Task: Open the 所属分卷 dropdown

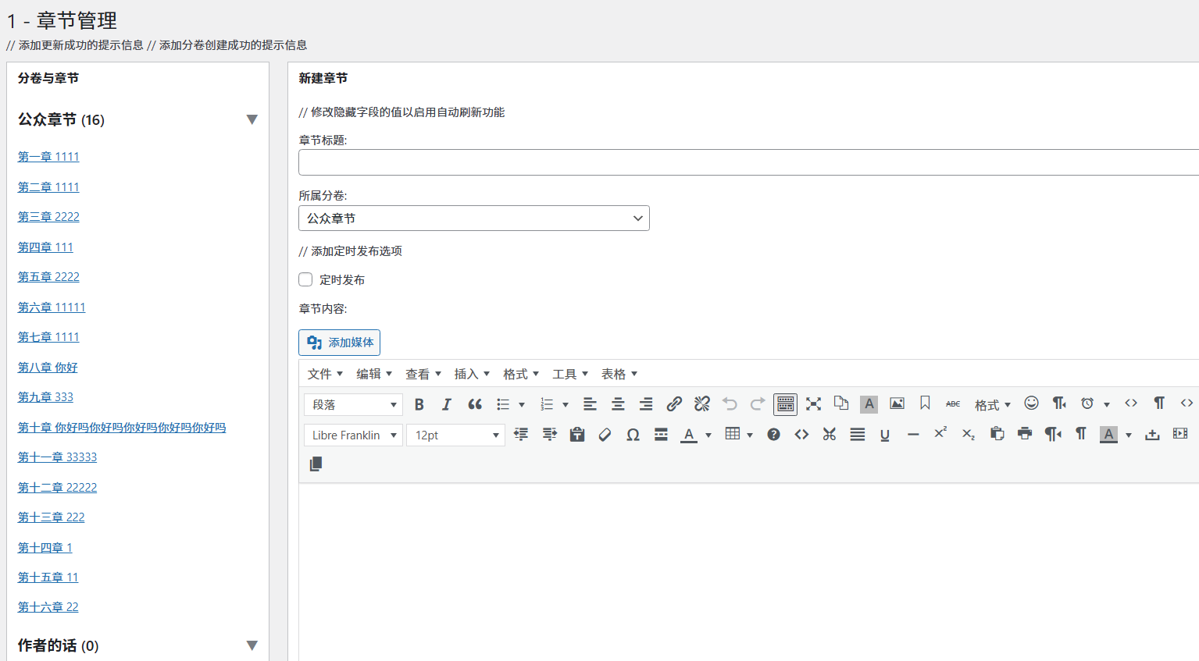Action: pyautogui.click(x=473, y=219)
